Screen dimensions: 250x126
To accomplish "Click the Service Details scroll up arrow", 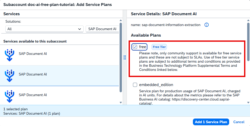I will click(x=248, y=20).
